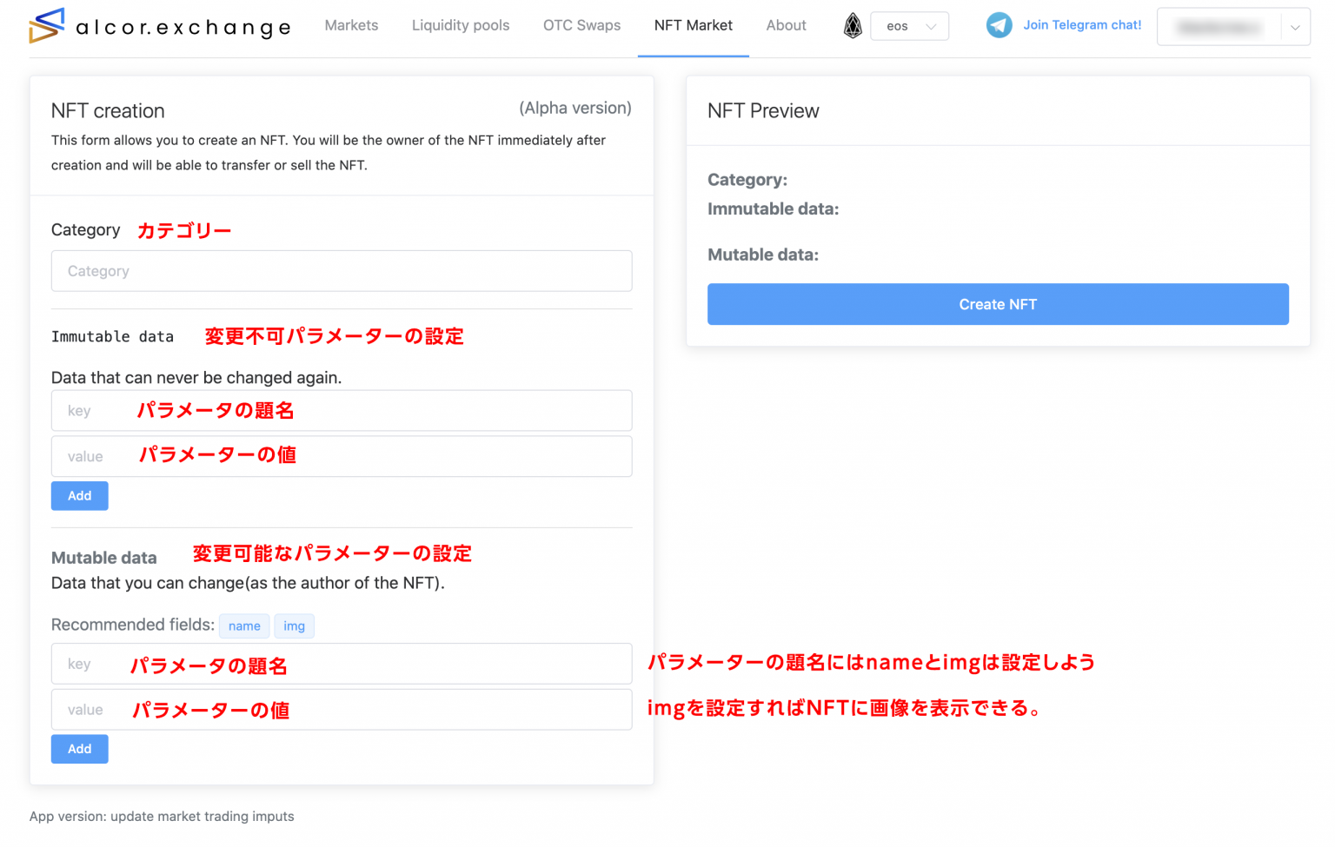Expand the account selector chevron
Screen dimensions: 1335x847
[x=1294, y=27]
